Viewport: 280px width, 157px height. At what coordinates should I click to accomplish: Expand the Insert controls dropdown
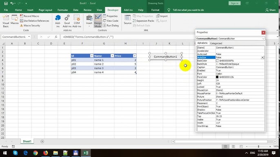[89, 26]
